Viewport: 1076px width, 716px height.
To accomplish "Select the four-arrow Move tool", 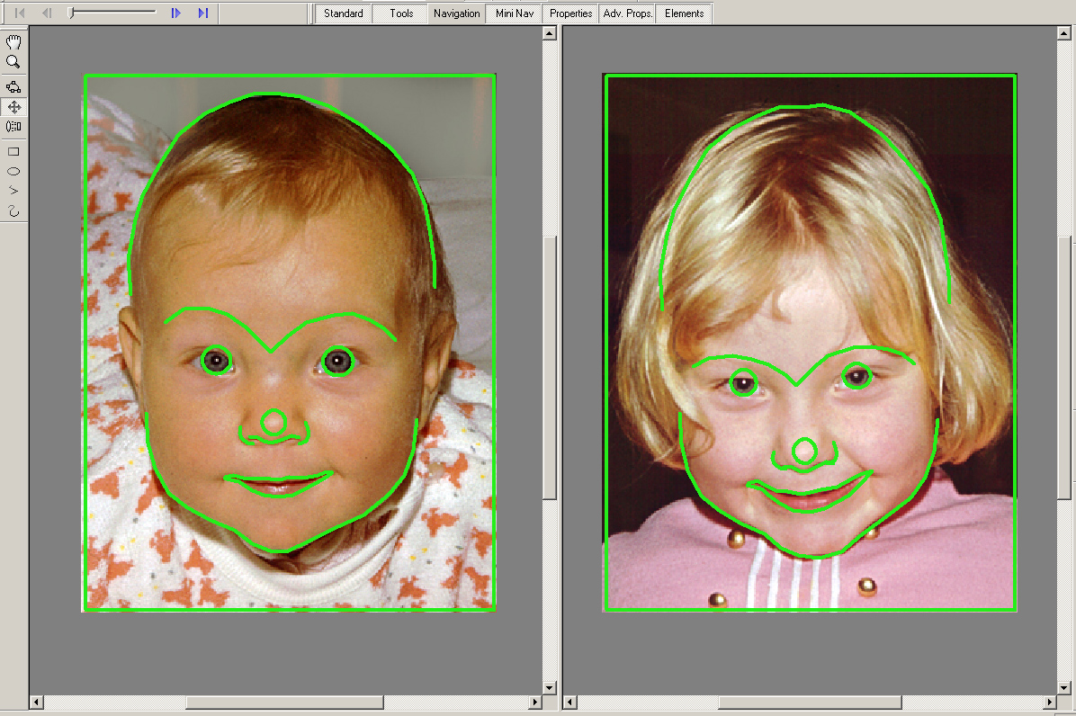I will pyautogui.click(x=13, y=107).
